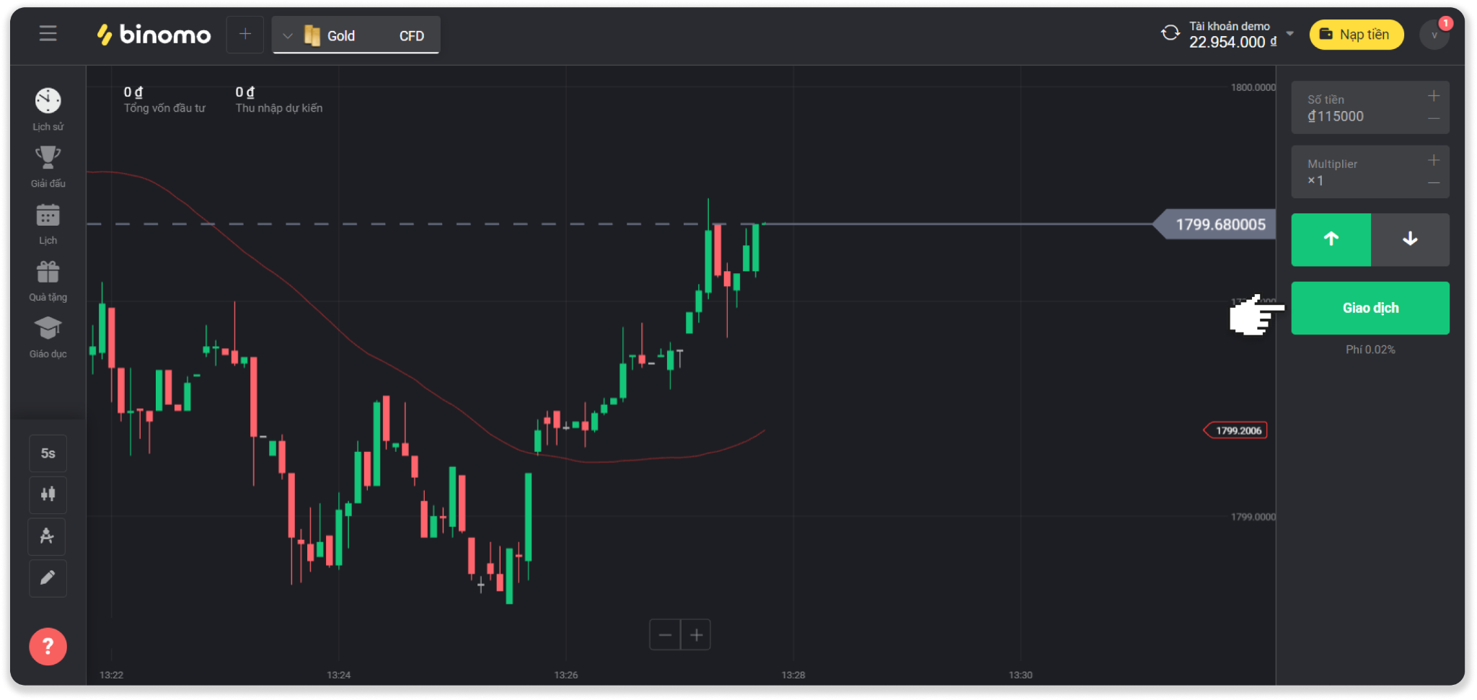Click the red help question mark
1477x700 pixels.
pyautogui.click(x=48, y=647)
